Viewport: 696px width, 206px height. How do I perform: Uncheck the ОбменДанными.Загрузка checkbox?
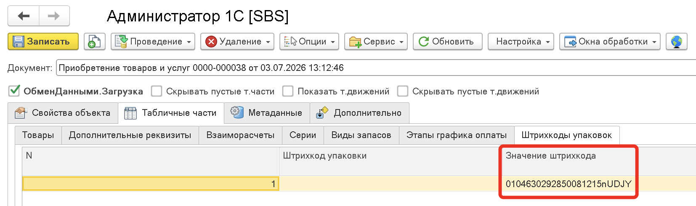14,91
